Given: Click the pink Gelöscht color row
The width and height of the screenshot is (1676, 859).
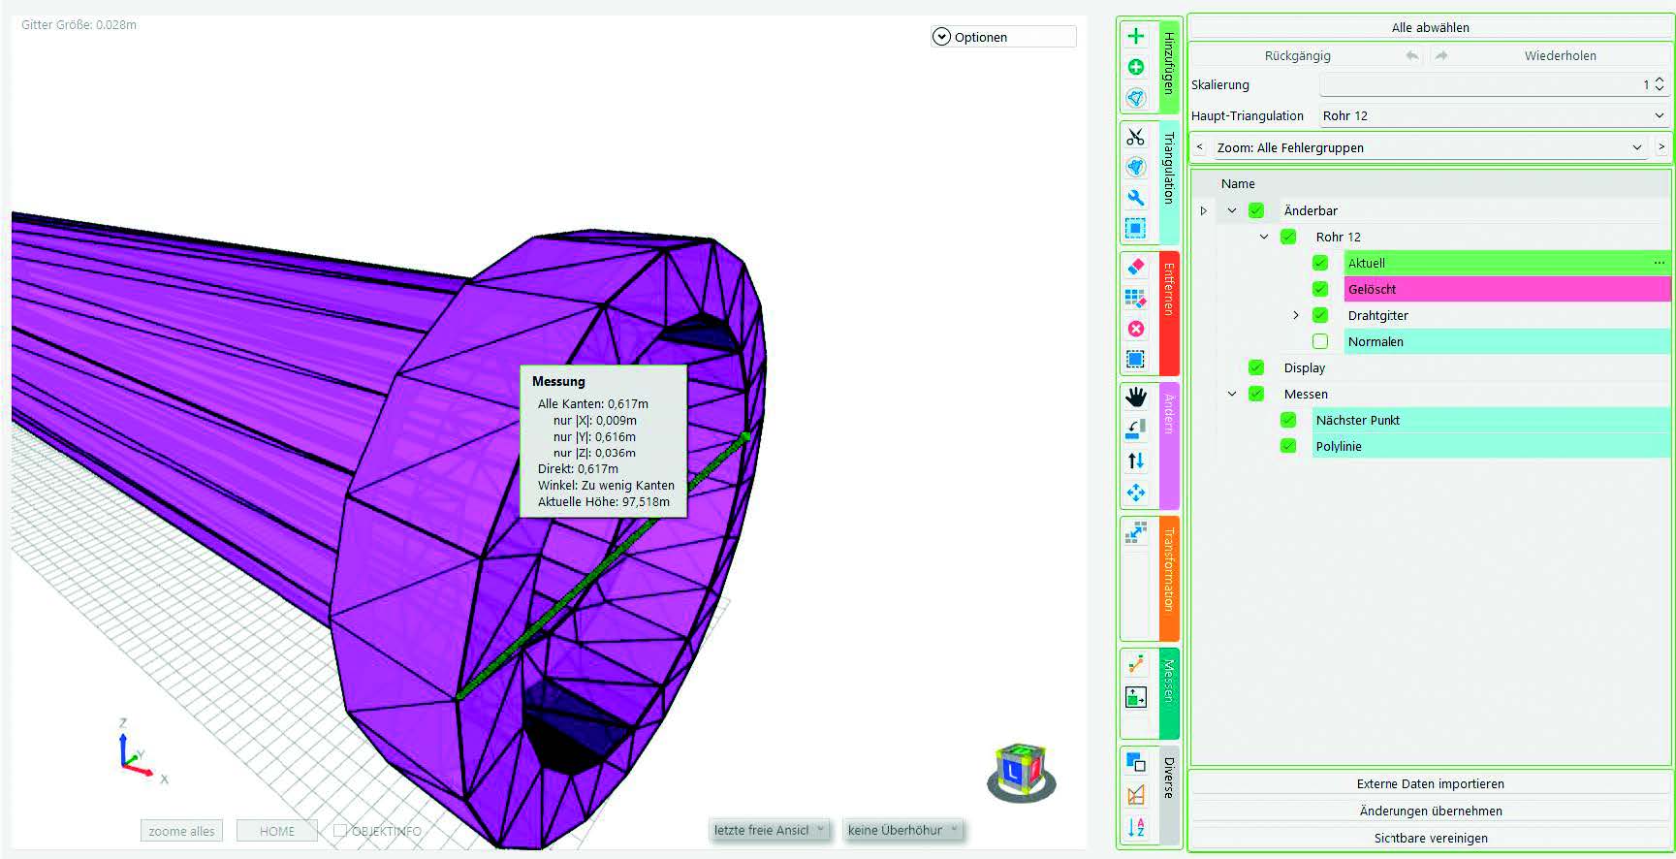Looking at the screenshot, I should coord(1506,289).
